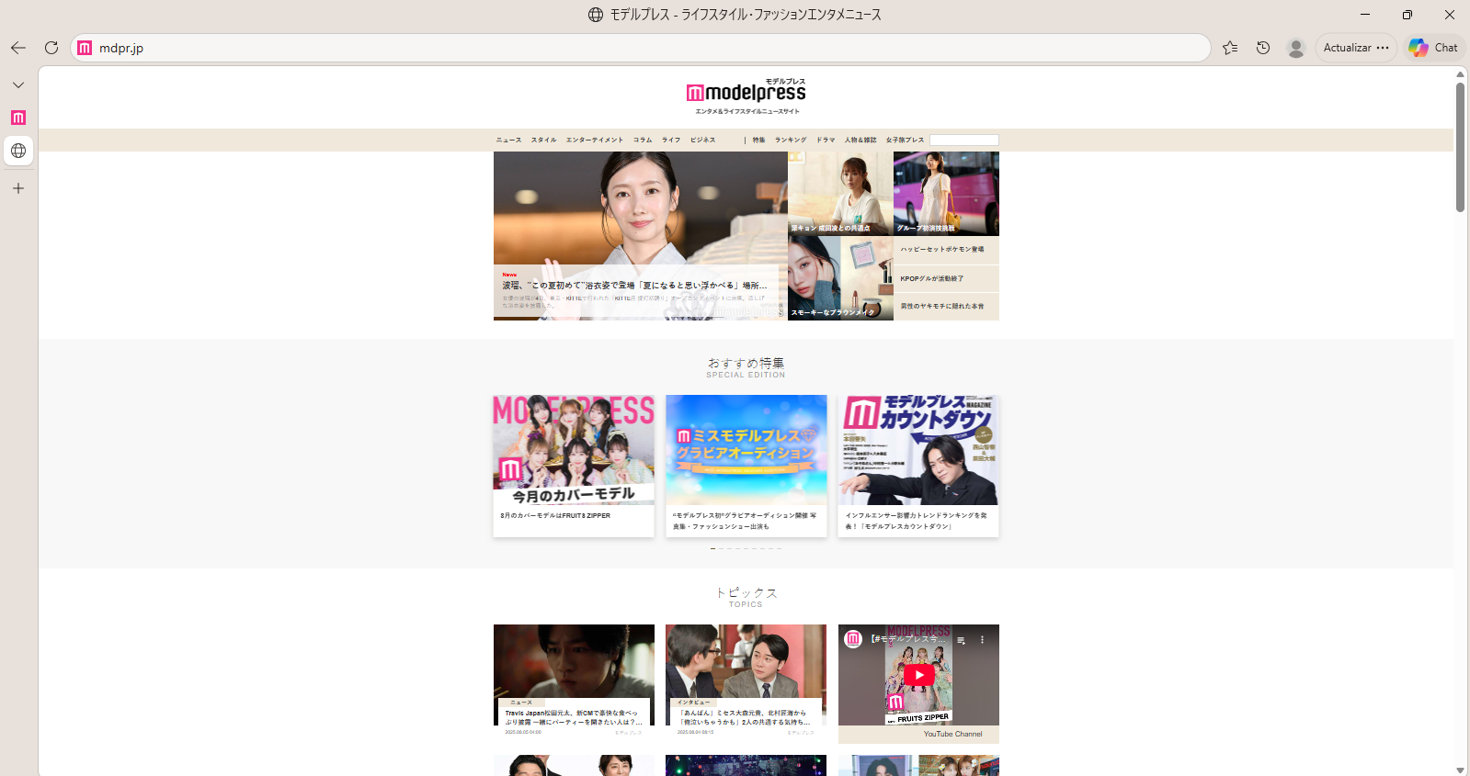This screenshot has width=1470, height=776.
Task: Open the コラム menu item
Action: tap(643, 141)
